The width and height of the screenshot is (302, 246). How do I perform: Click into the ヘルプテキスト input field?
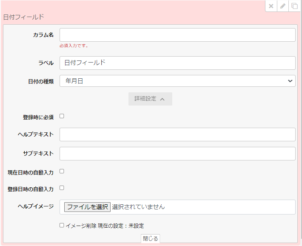pyautogui.click(x=177, y=134)
